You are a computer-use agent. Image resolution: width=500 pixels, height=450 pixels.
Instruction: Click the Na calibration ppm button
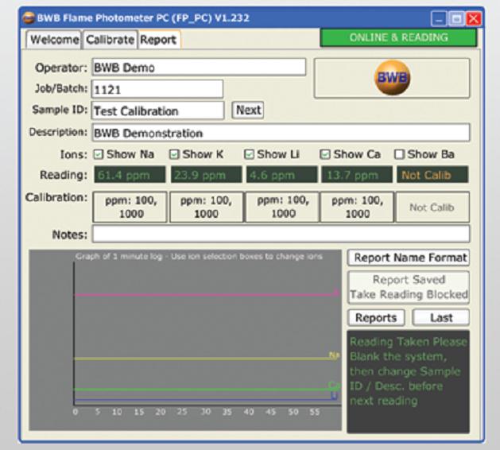pos(130,207)
